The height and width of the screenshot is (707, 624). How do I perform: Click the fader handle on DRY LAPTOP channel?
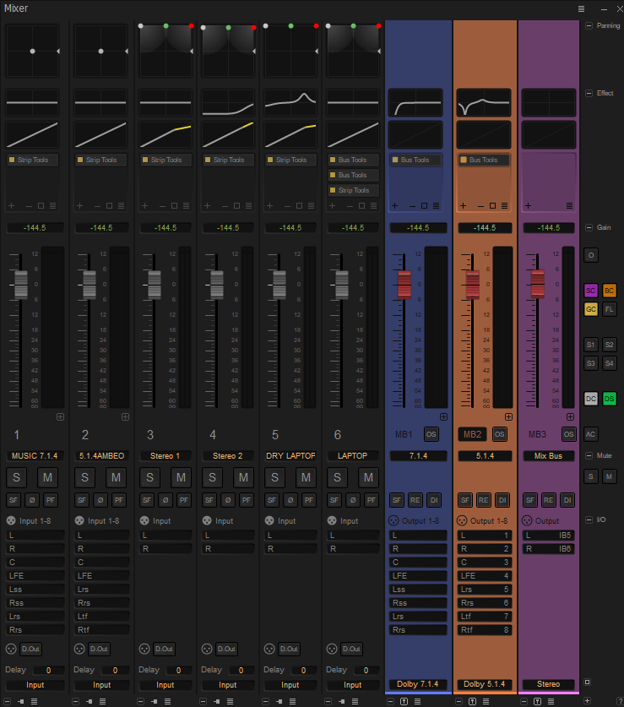click(279, 284)
